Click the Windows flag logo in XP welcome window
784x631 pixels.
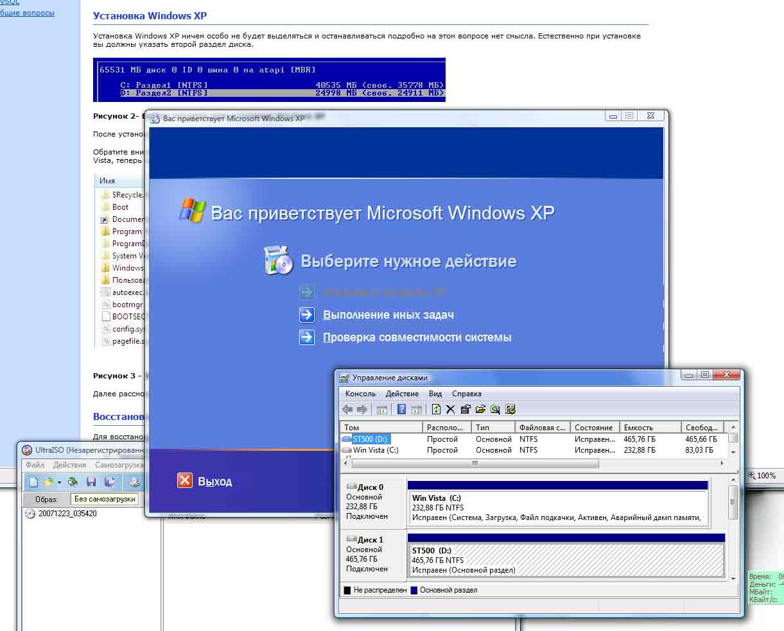[192, 210]
